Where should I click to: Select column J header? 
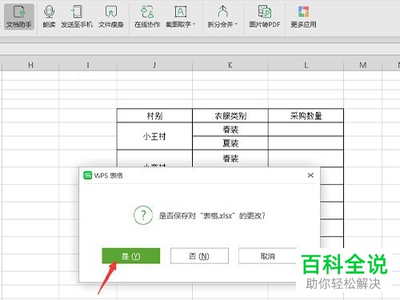[x=154, y=65]
